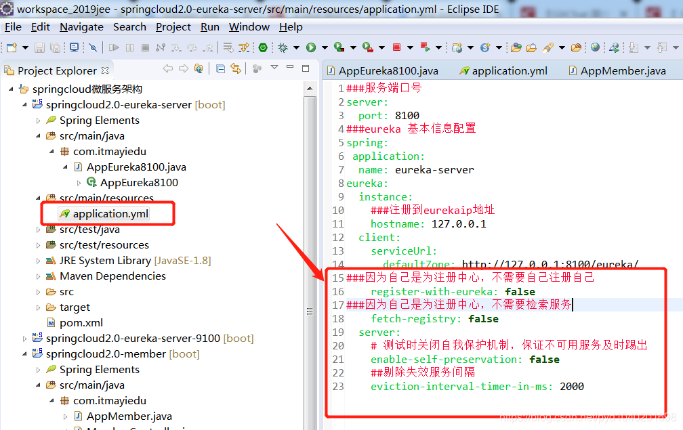683x430 pixels.
Task: Open the Search menu
Action: [130, 27]
